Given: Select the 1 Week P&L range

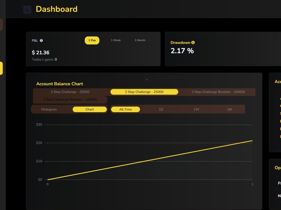Looking at the screenshot, I should [116, 40].
